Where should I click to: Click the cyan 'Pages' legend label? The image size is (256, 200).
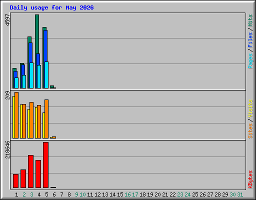tap(250, 61)
